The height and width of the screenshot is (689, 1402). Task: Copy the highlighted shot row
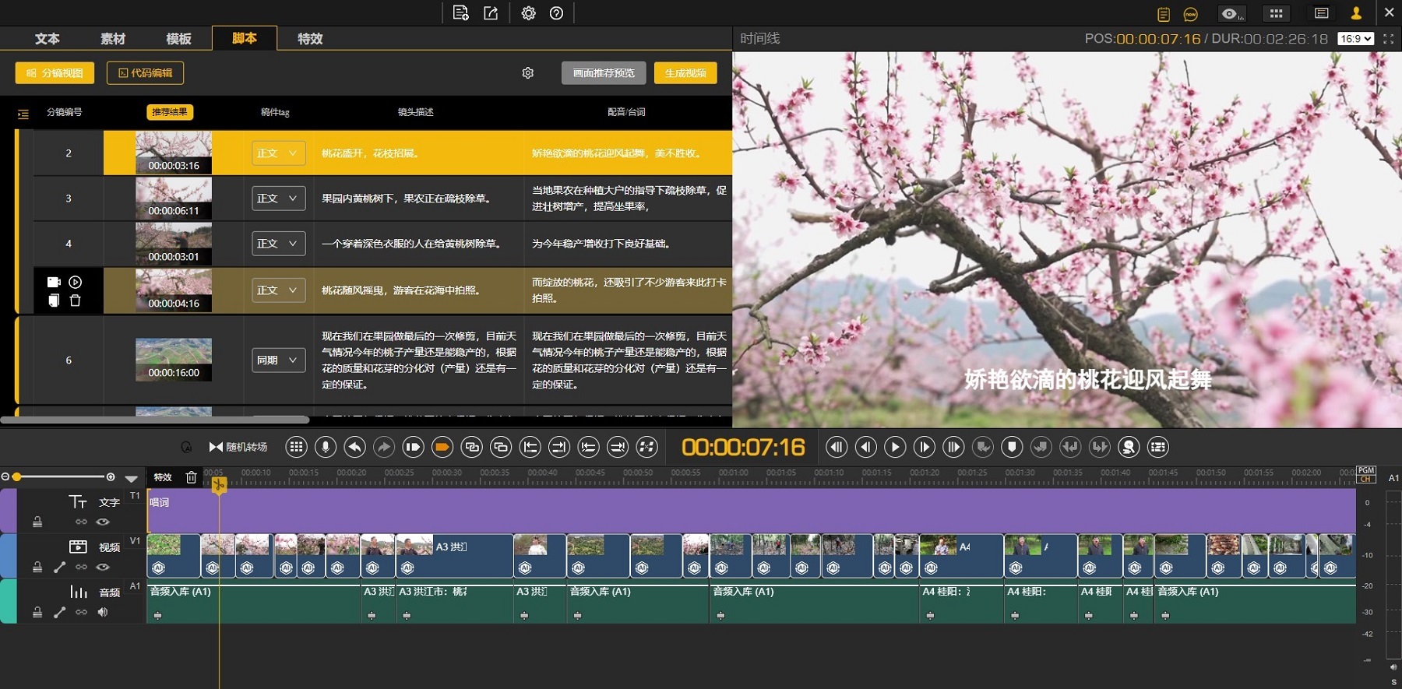54,301
